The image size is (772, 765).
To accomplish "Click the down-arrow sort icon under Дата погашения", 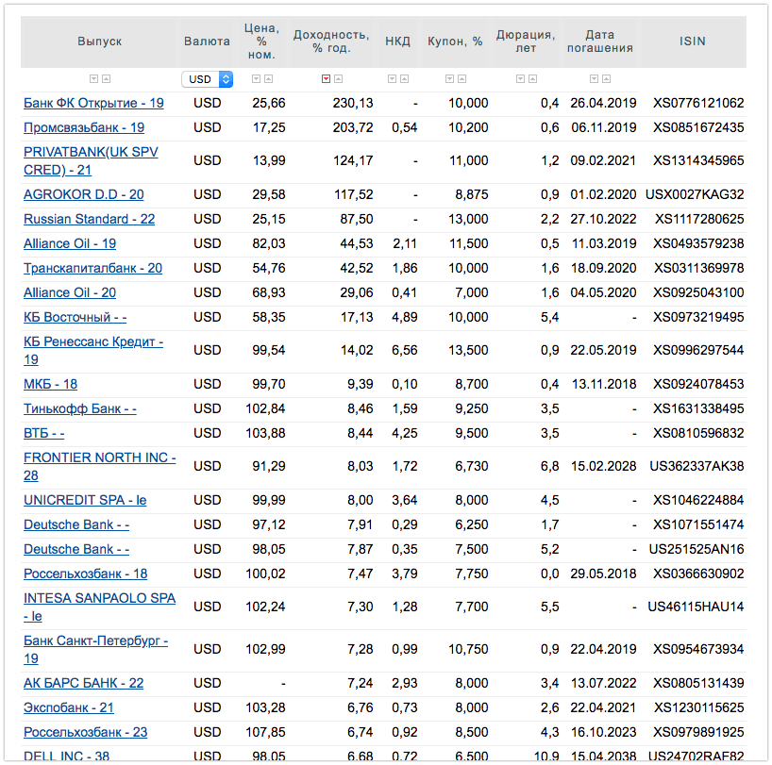I will (x=595, y=78).
